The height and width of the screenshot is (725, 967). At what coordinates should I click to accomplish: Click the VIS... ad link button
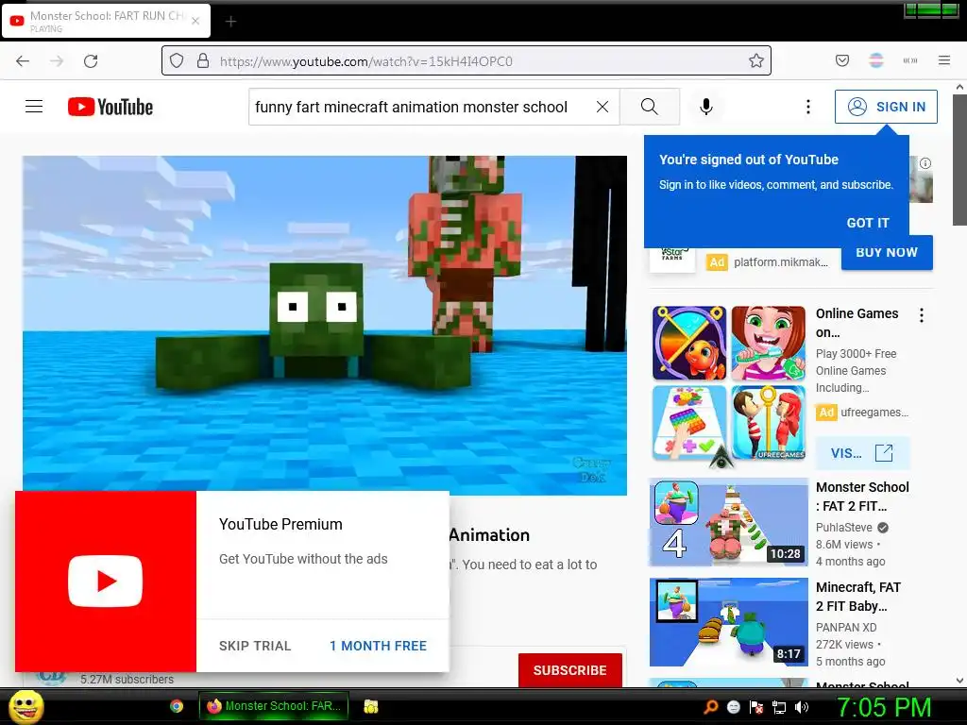862,453
